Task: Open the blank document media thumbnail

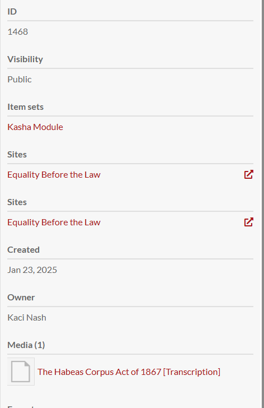Action: click(21, 372)
